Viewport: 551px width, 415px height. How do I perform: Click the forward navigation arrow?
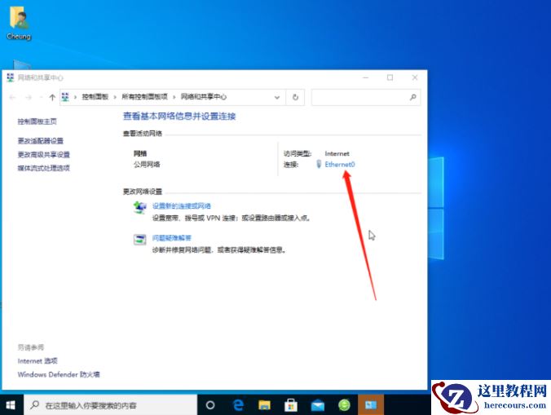click(x=29, y=97)
